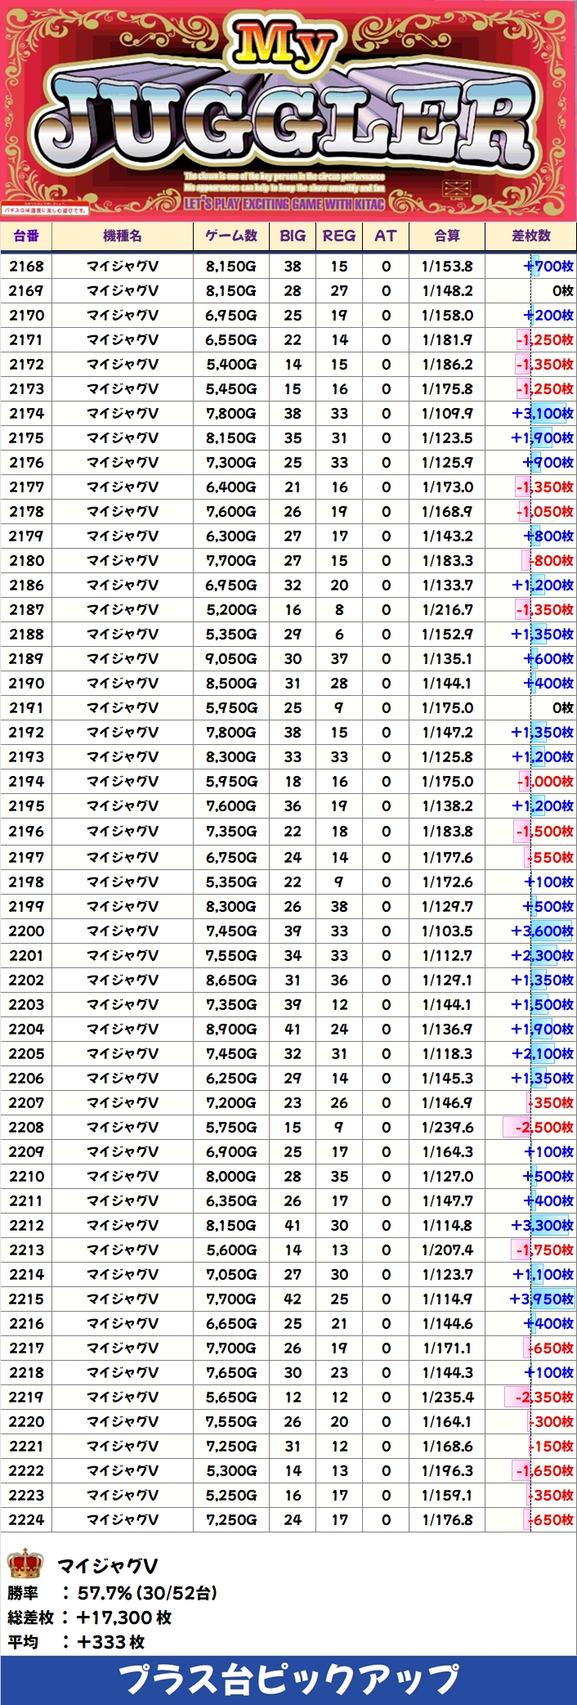Click the 1/235.4 combined rate cell
The image size is (577, 1705).
coord(447,1397)
